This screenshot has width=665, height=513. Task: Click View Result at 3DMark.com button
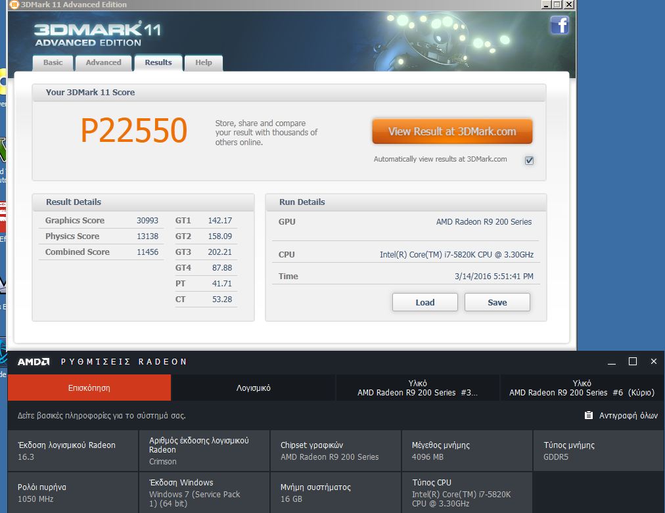pos(452,131)
